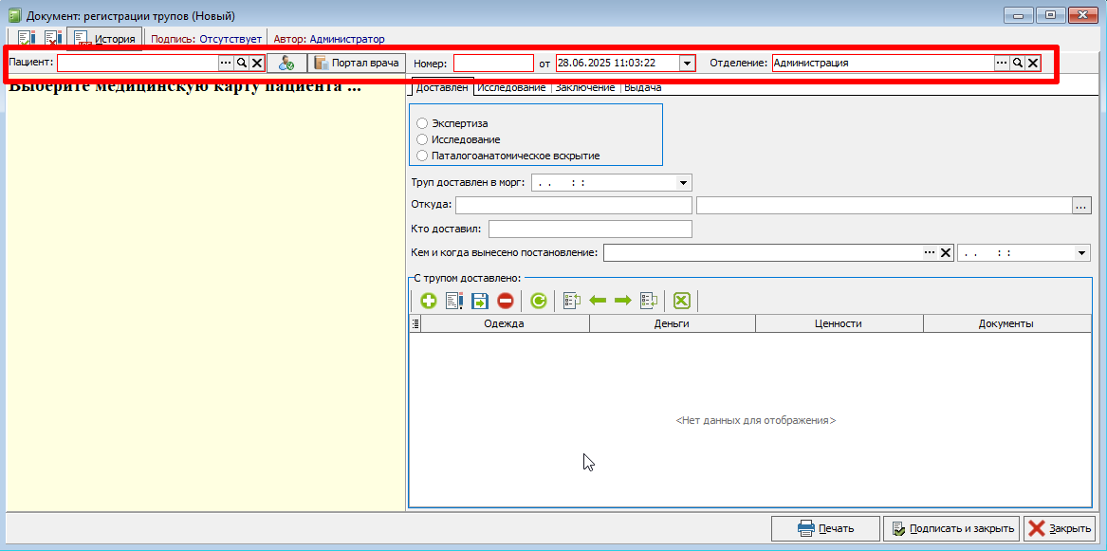Click the green left arrow icon
The width and height of the screenshot is (1107, 551).
pos(598,302)
